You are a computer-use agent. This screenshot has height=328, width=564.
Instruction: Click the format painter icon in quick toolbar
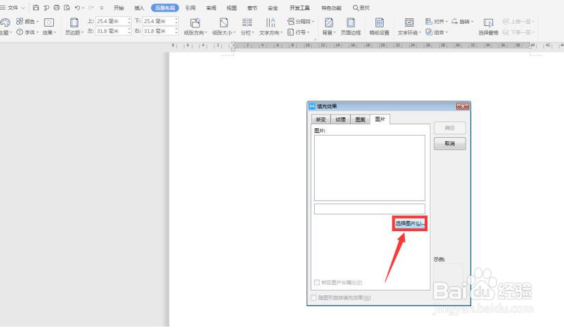coord(46,8)
